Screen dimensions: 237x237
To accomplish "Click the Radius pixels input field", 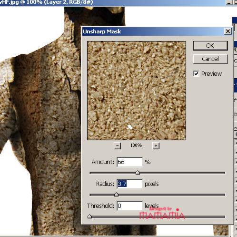I will [x=130, y=184].
